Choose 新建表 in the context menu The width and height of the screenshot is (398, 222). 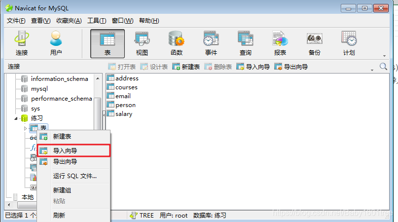[73, 136]
